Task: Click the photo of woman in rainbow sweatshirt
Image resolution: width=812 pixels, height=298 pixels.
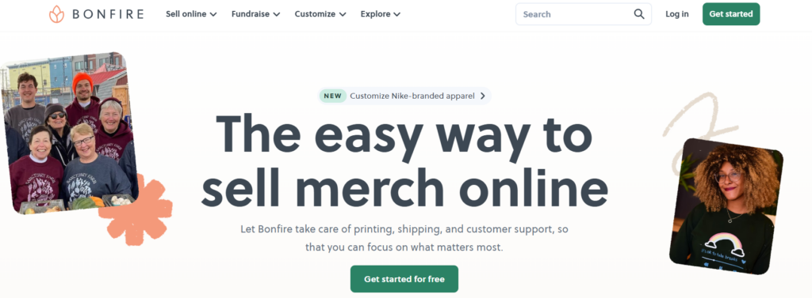Action: tap(726, 206)
